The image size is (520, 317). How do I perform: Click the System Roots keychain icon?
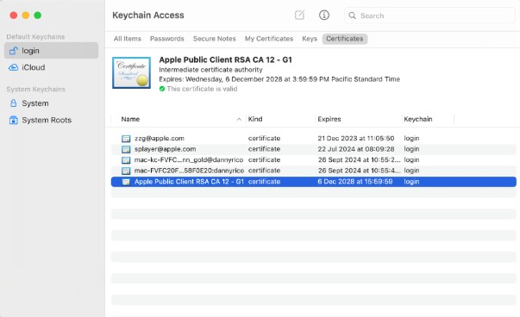click(13, 120)
